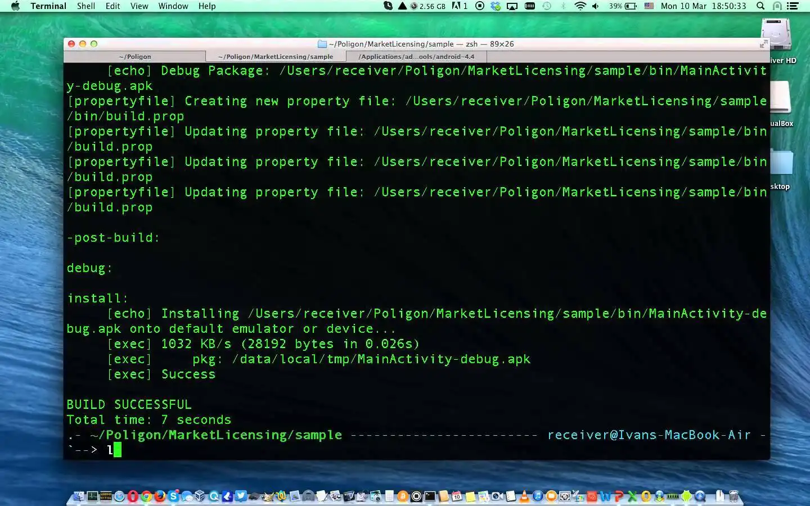Launch Firefox from the Dock

pos(160,496)
